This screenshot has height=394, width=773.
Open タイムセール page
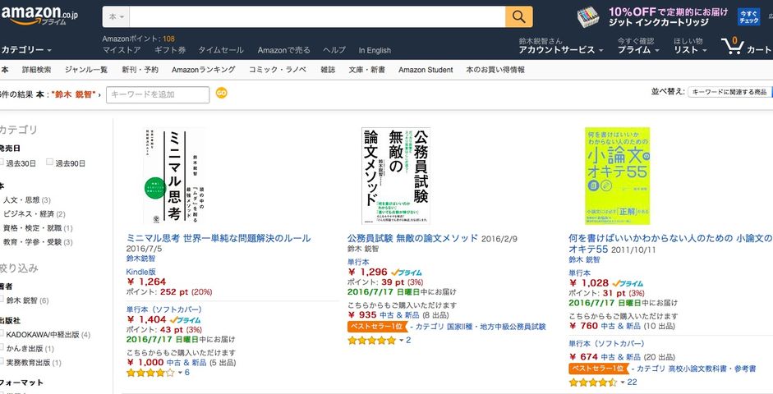pyautogui.click(x=221, y=50)
